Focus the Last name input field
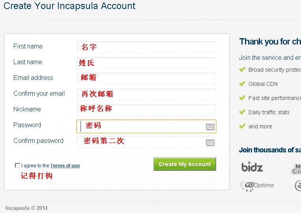 146,63
